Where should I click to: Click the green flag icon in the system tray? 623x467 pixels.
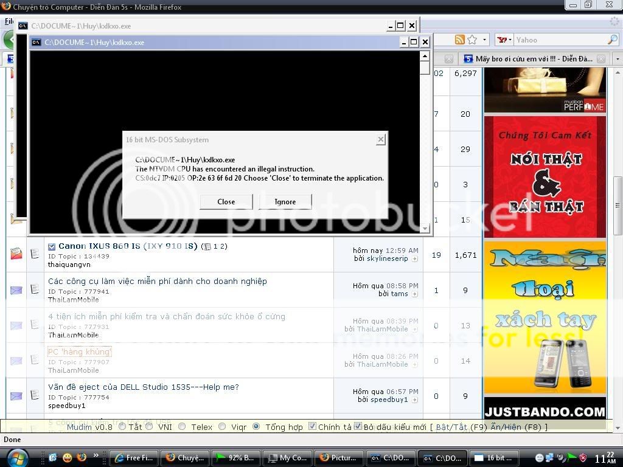571,457
